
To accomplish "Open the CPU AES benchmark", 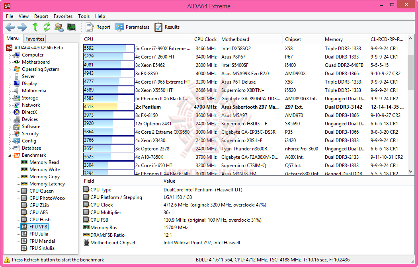I will pos(38,212).
